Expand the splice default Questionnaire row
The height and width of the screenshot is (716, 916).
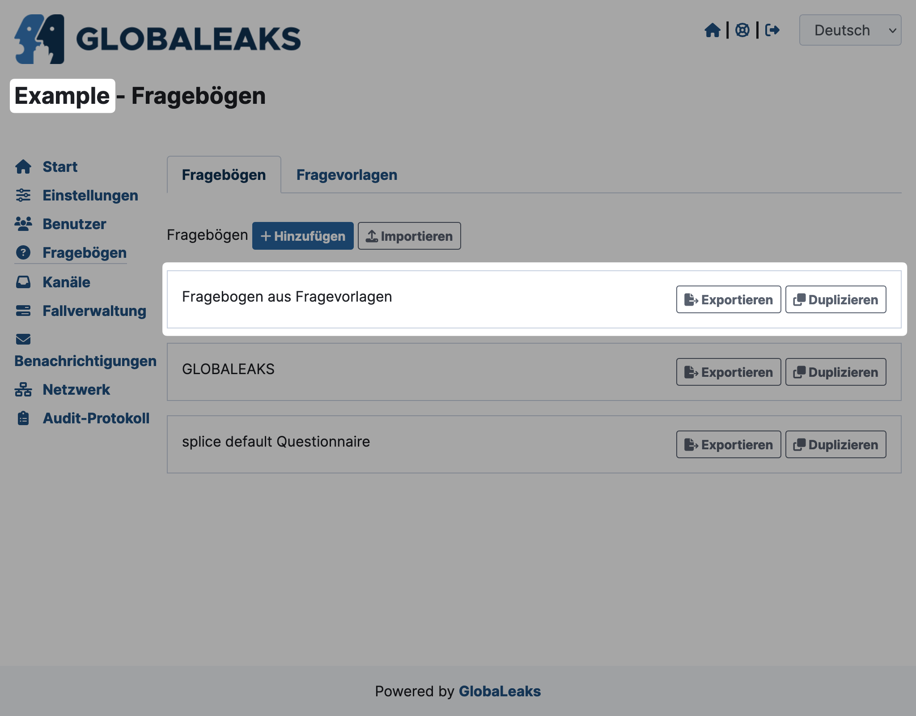534,444
